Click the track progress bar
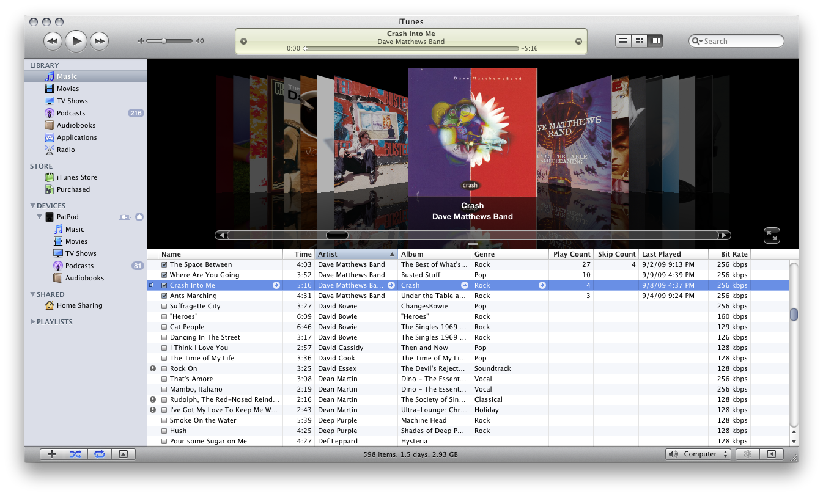This screenshot has width=823, height=496. tap(411, 48)
